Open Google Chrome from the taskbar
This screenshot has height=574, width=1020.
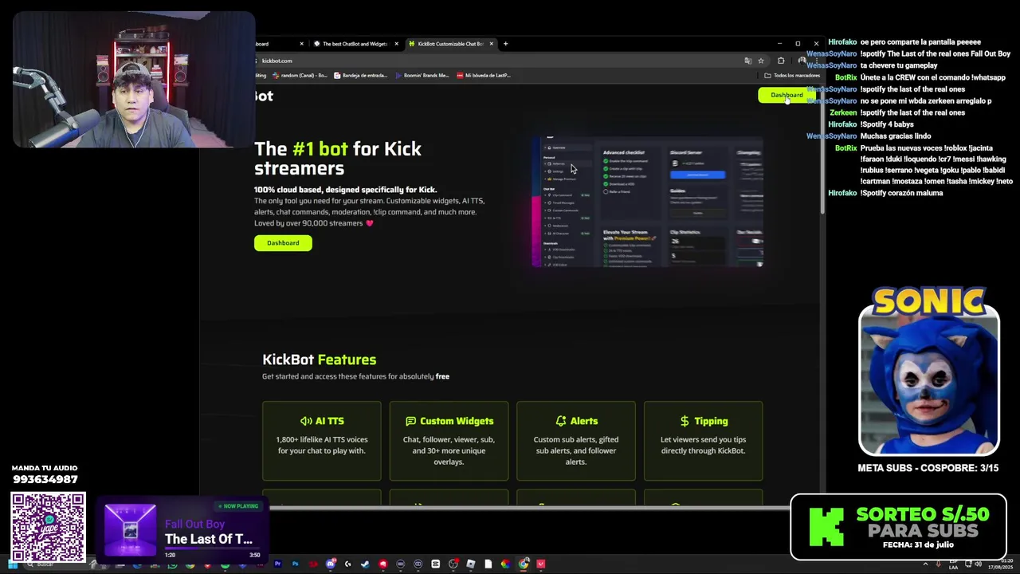point(523,564)
